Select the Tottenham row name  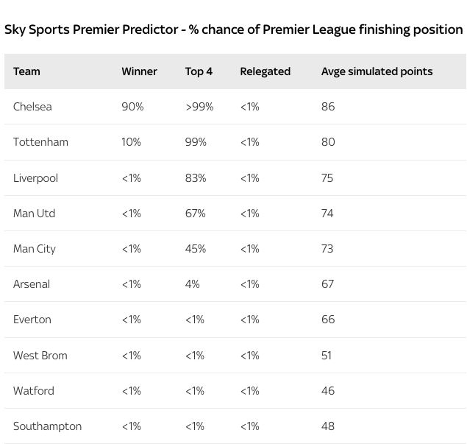pos(40,142)
